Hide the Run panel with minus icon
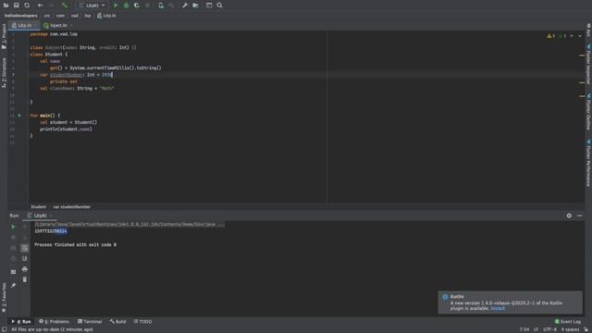592x333 pixels. (580, 216)
